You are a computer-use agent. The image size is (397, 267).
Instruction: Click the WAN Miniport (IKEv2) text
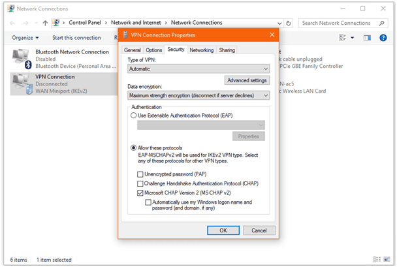(x=61, y=91)
